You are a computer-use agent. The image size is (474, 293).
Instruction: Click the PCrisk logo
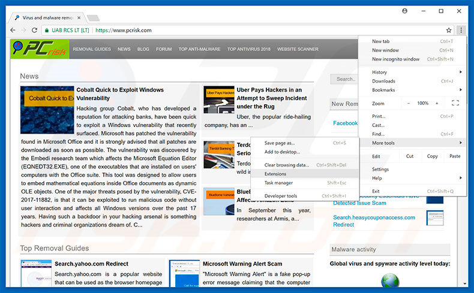[40, 49]
